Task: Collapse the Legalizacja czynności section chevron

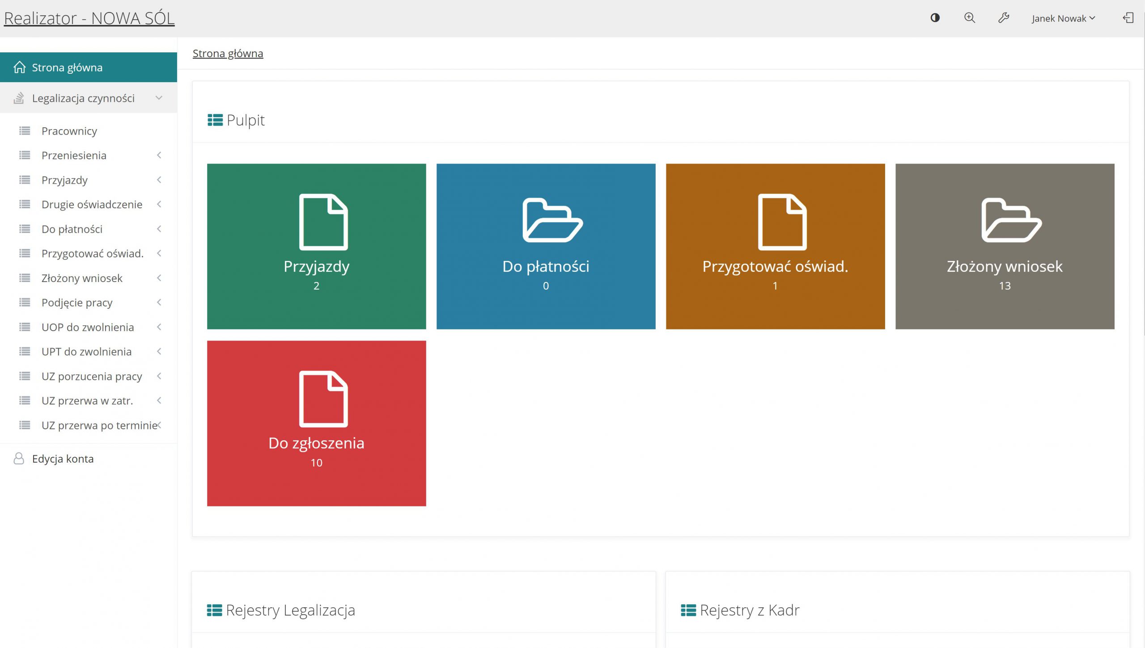Action: coord(159,98)
